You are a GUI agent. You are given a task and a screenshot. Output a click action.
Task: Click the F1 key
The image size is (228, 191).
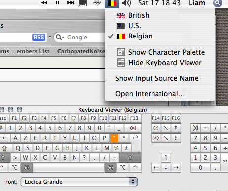pos(14,118)
